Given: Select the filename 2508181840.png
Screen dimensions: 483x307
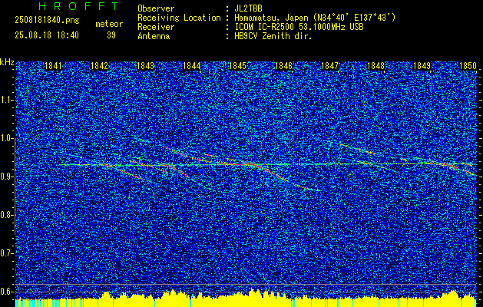Looking at the screenshot, I should pyautogui.click(x=47, y=21).
